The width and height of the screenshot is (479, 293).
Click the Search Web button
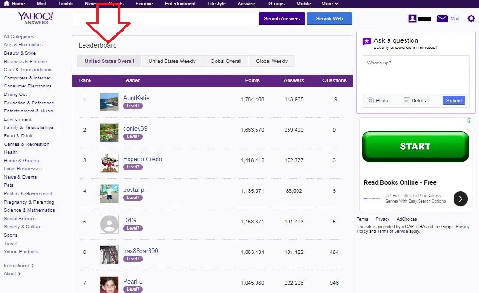[x=329, y=19]
